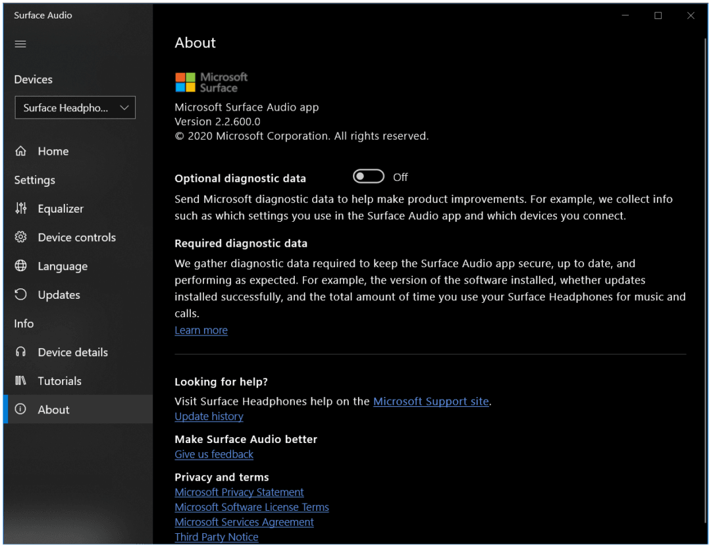Screen dimensions: 711x547
Task: Select the Device details headphones icon
Action: pyautogui.click(x=20, y=352)
